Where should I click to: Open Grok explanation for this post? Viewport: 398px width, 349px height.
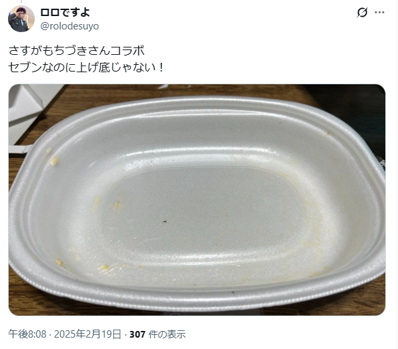click(x=362, y=12)
